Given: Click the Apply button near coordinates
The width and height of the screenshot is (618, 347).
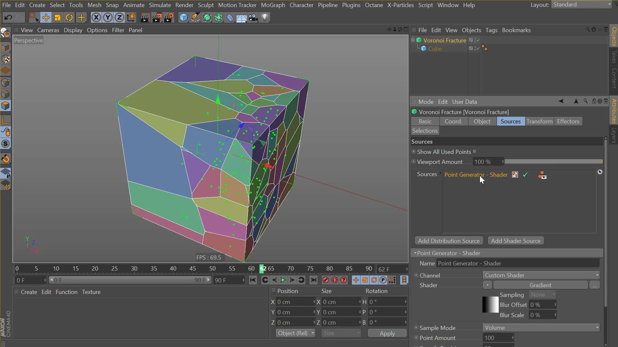Looking at the screenshot, I should point(387,333).
